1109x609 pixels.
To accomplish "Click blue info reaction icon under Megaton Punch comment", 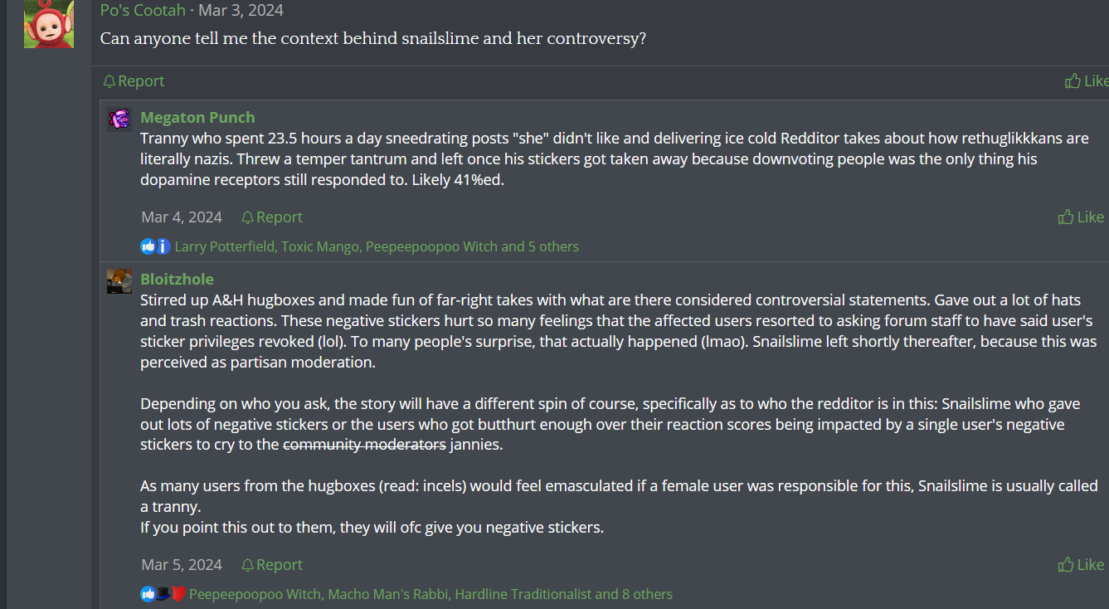I will pyautogui.click(x=163, y=246).
